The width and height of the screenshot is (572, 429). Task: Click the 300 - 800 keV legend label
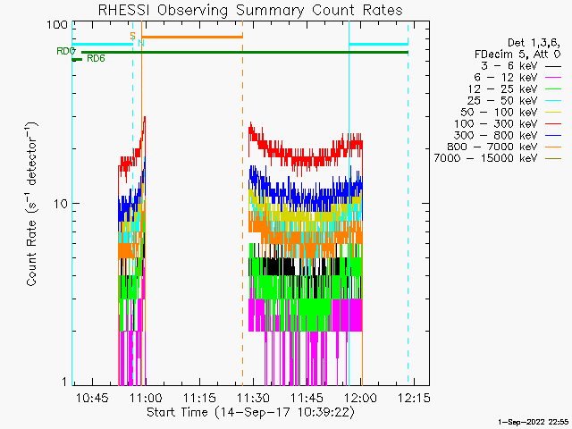[x=496, y=135]
